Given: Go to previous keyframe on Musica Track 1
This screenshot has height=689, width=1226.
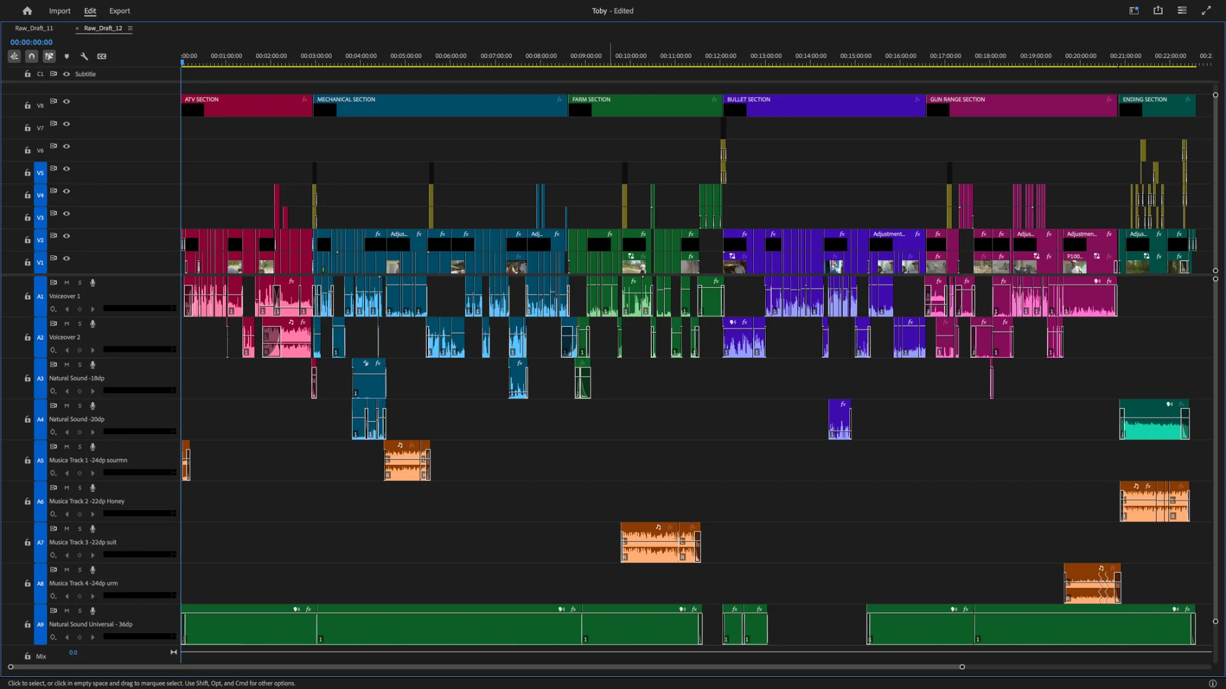Looking at the screenshot, I should [x=66, y=473].
